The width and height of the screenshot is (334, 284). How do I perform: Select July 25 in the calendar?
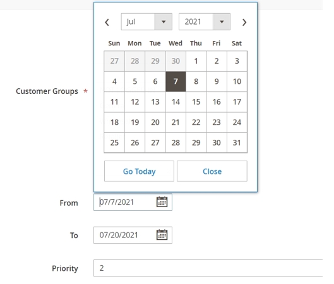(x=114, y=143)
